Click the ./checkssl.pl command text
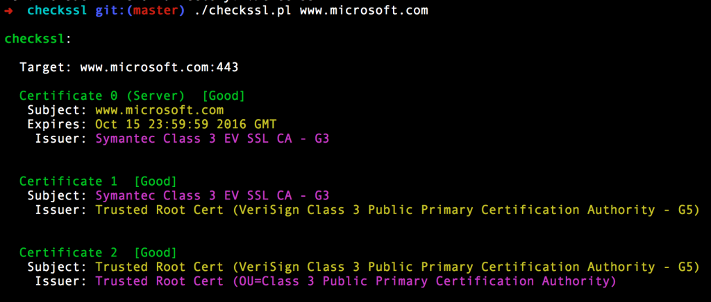 (x=242, y=11)
